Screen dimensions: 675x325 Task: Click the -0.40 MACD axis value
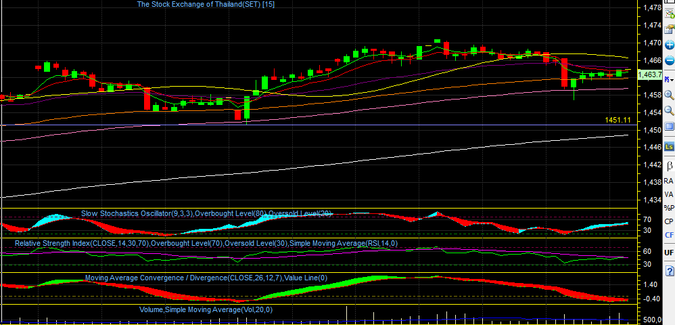(649, 299)
